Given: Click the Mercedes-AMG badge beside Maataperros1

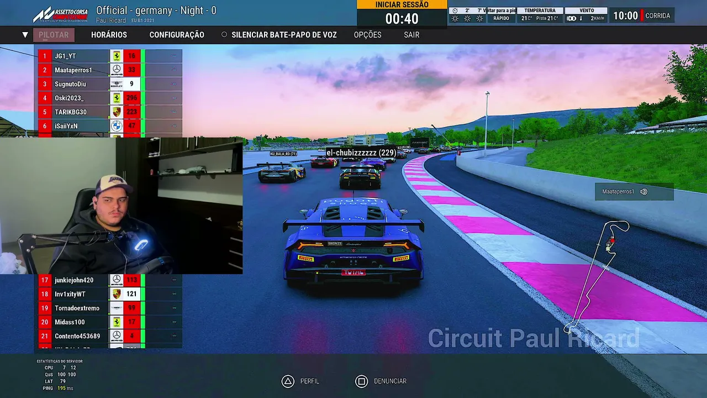Looking at the screenshot, I should (117, 70).
